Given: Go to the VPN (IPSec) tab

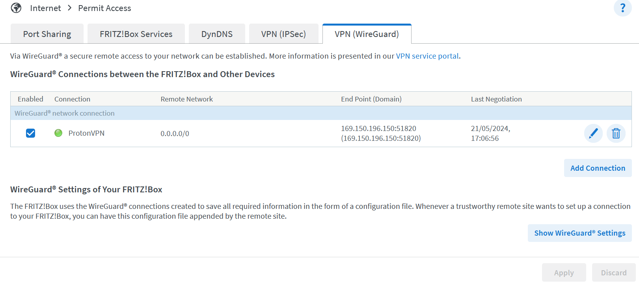Looking at the screenshot, I should tap(283, 34).
